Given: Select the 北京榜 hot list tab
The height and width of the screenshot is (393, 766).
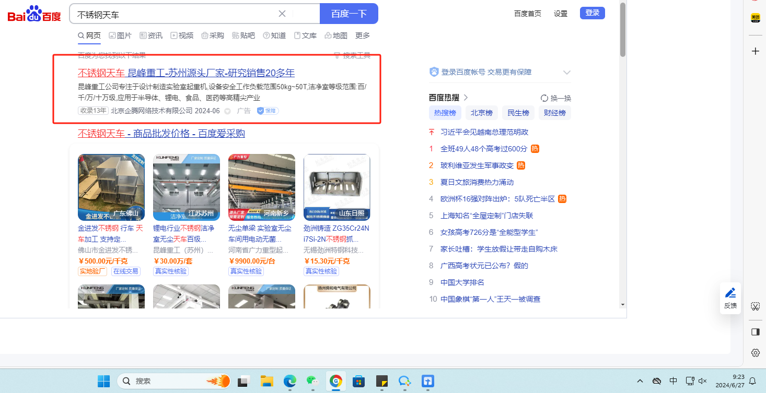Looking at the screenshot, I should pyautogui.click(x=482, y=113).
